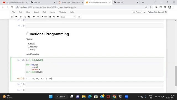Click the pencil edit mode indicator
This screenshot has height=100, width=177.
[144, 12]
